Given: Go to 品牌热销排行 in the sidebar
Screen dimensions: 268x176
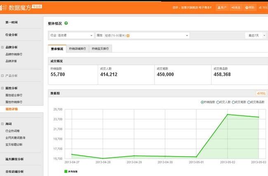Looking at the screenshot, I should pyautogui.click(x=14, y=54).
